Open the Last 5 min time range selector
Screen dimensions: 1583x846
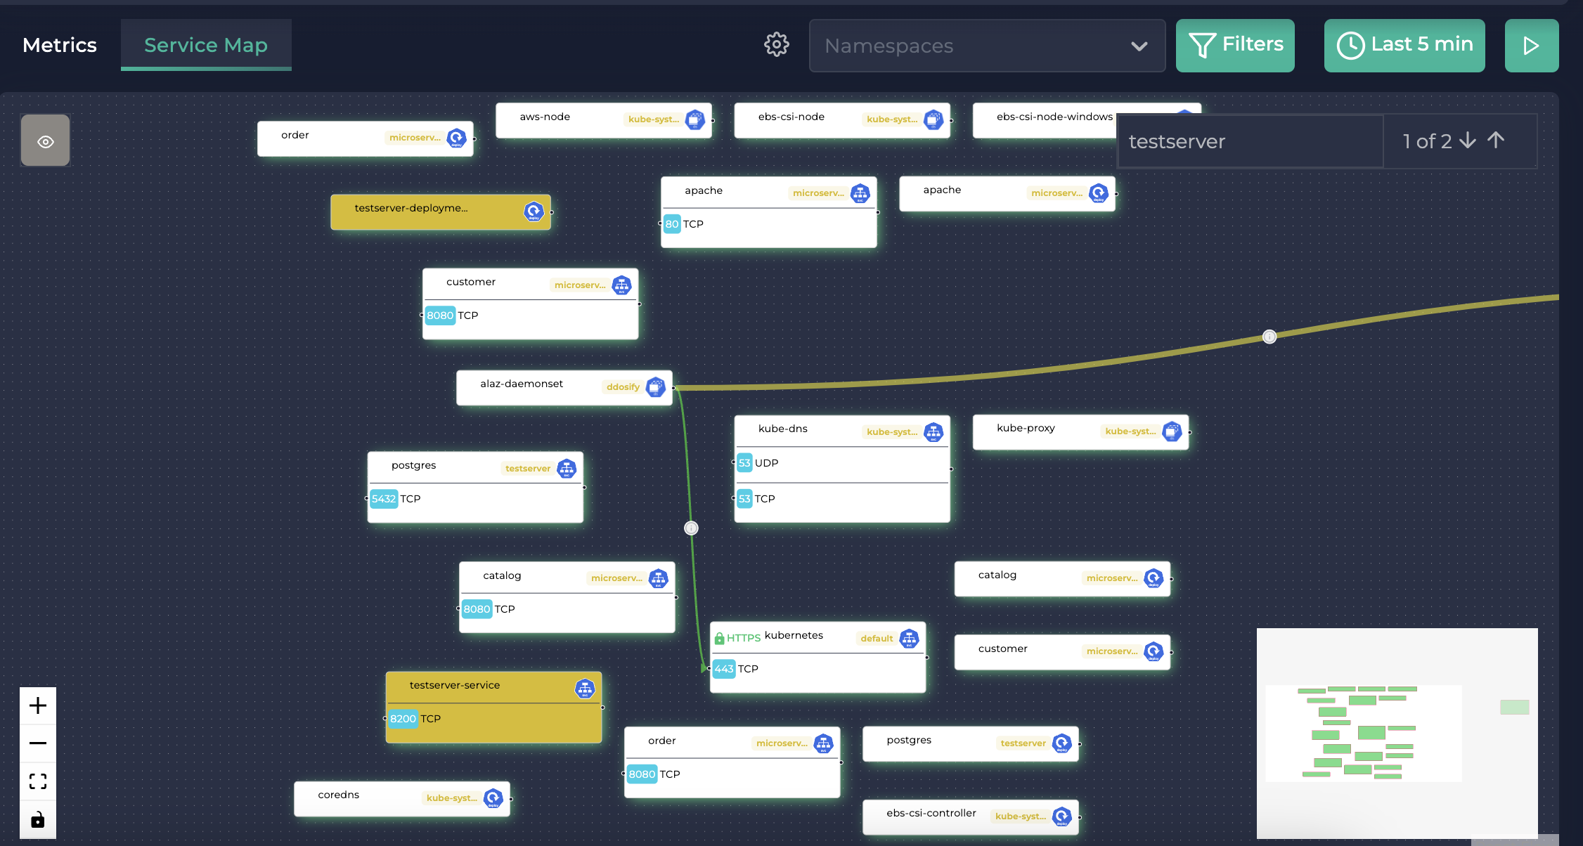1404,45
